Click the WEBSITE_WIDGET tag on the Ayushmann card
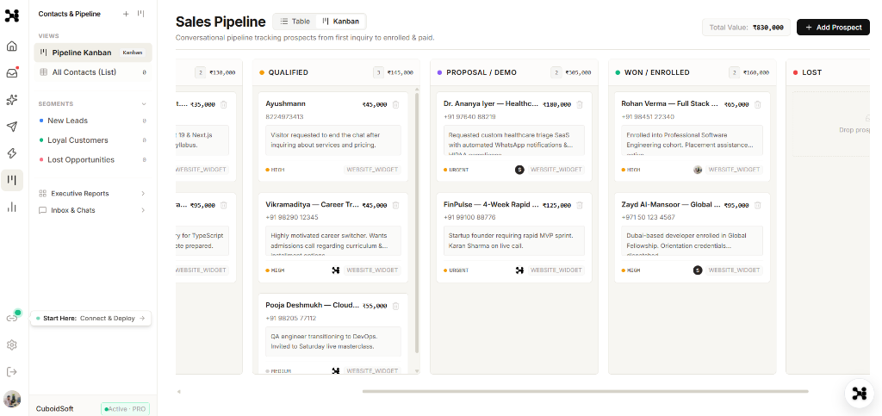 (x=372, y=169)
